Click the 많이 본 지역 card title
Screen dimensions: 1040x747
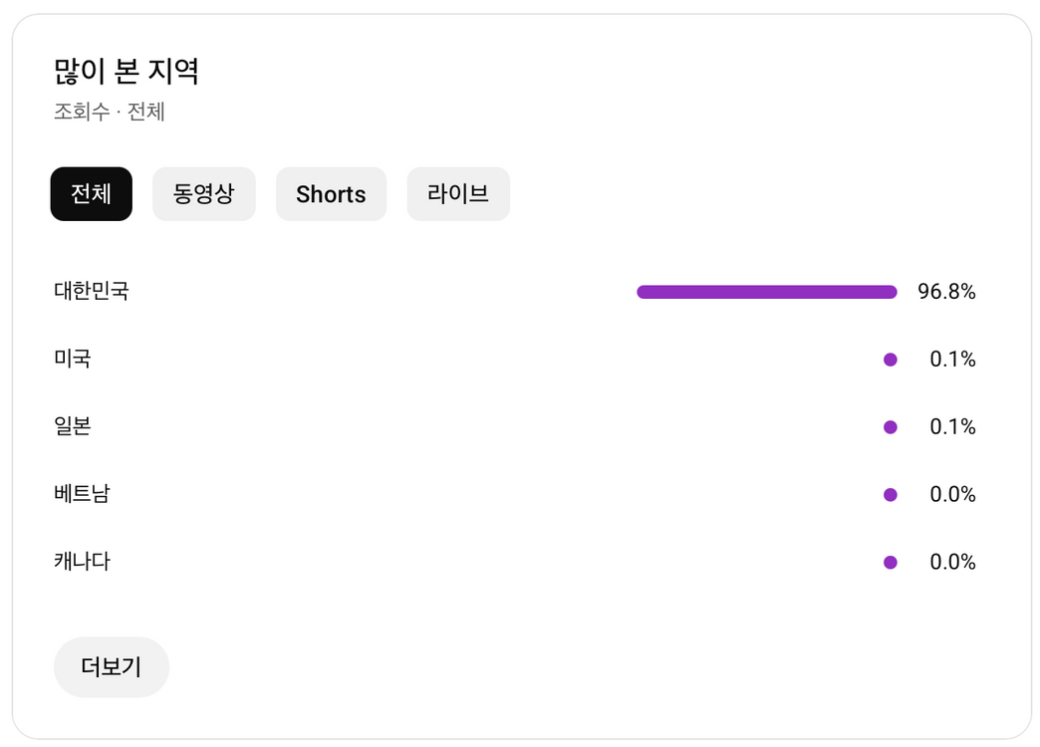coord(127,72)
